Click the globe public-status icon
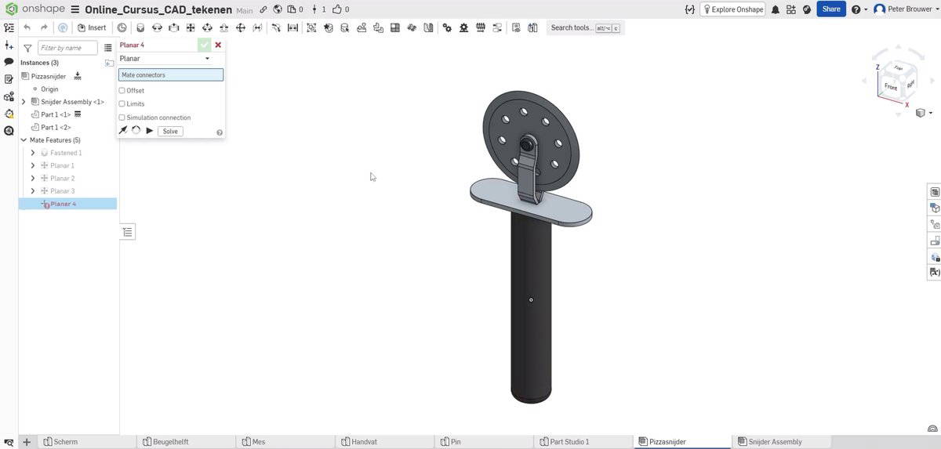941x449 pixels. pos(278,9)
